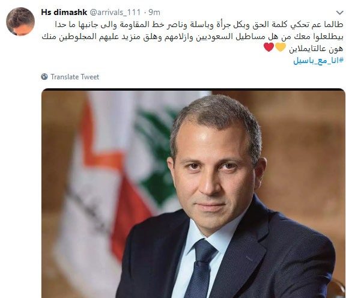Click the yellow heart emoji
The width and height of the screenshot is (352, 298).
pos(281,47)
